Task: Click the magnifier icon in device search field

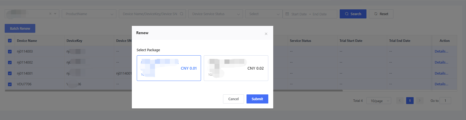Action: click(x=181, y=14)
